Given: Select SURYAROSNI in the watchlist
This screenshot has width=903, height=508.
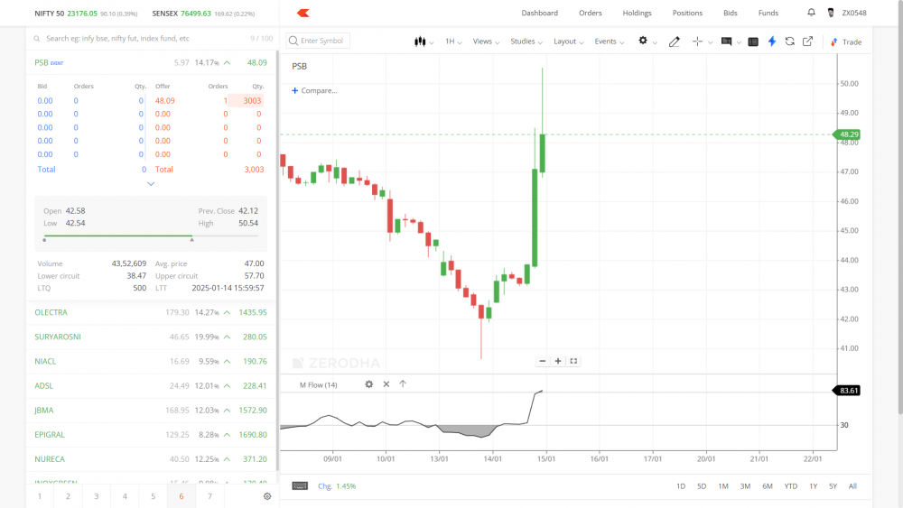Looking at the screenshot, I should click(151, 337).
